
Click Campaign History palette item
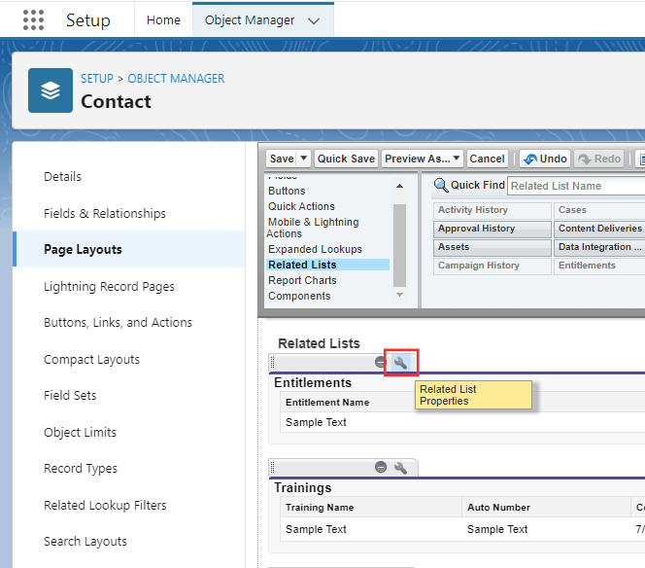coord(492,266)
